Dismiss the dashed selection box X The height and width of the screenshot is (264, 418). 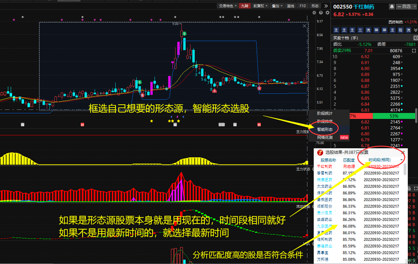coord(304,26)
